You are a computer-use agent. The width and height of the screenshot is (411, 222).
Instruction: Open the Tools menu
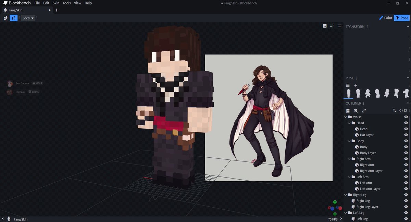pos(67,3)
